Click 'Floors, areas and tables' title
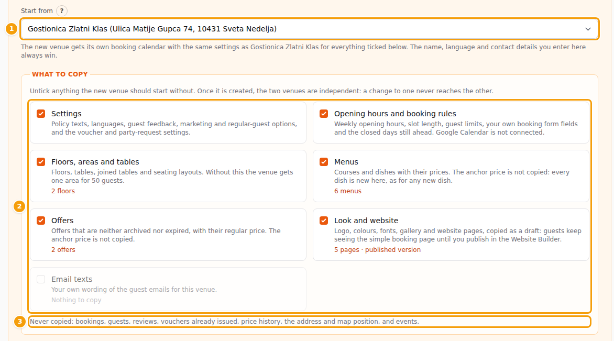 point(95,162)
